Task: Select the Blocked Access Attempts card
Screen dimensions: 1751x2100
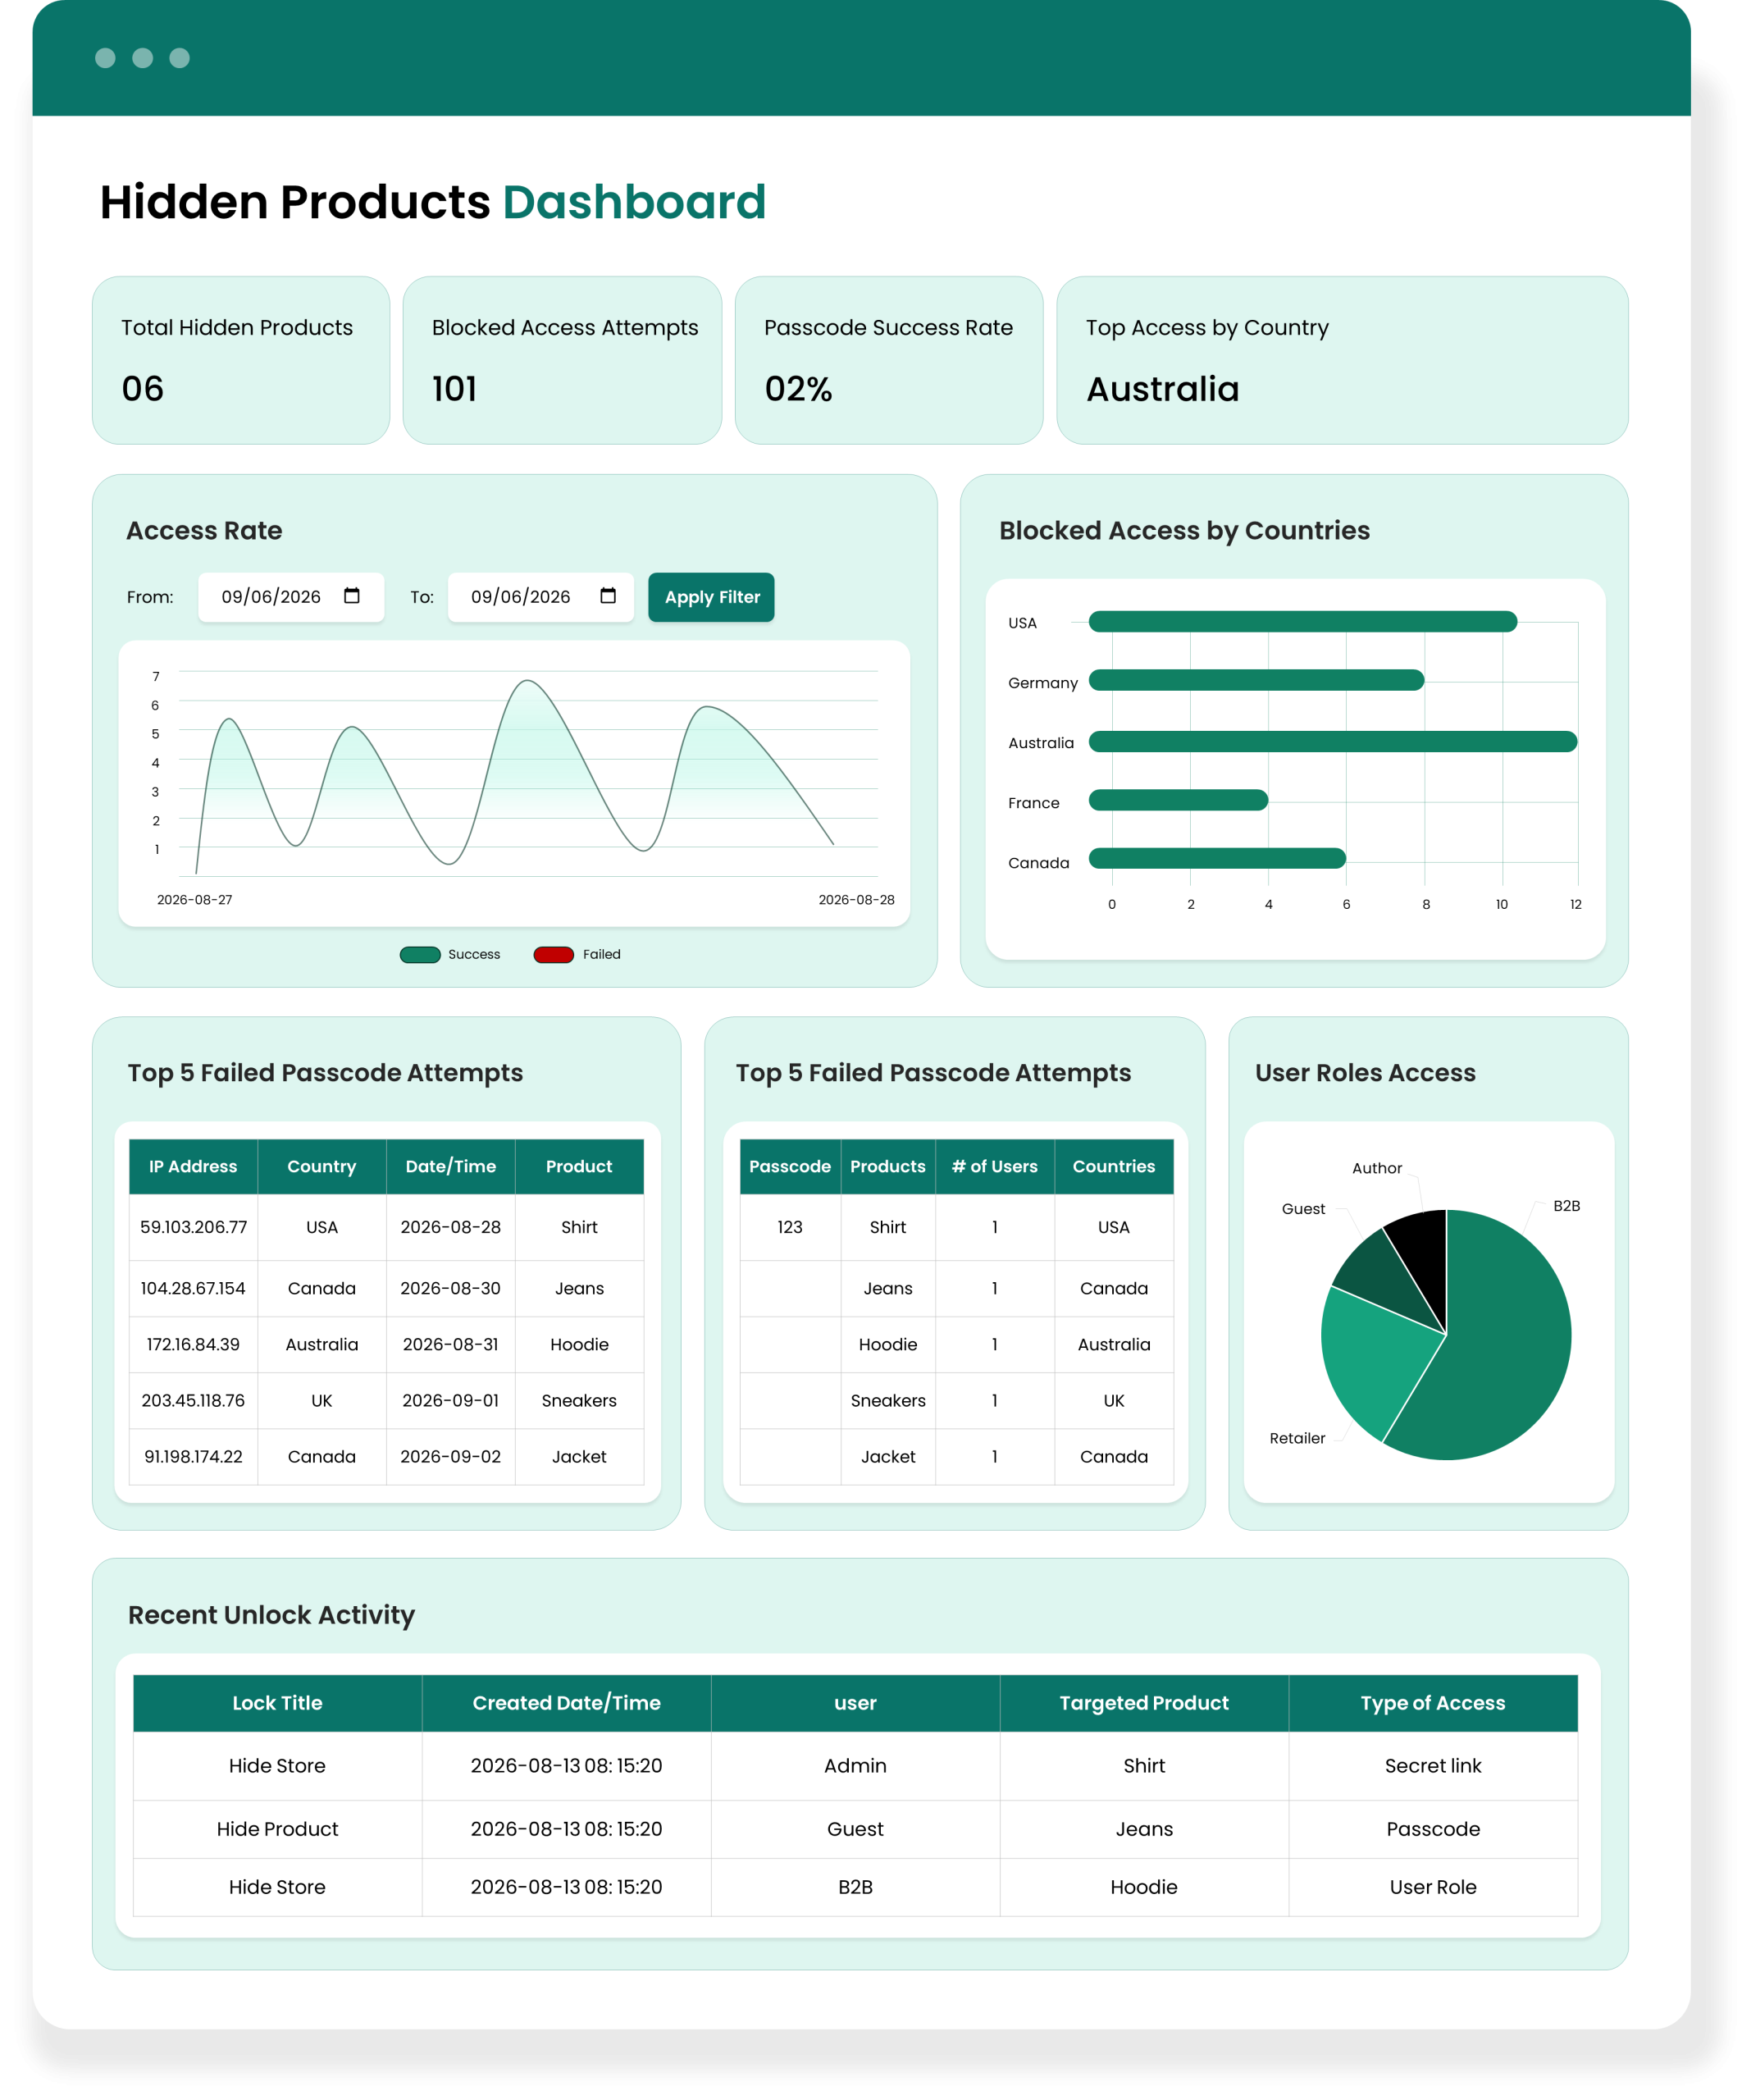Action: [562, 360]
